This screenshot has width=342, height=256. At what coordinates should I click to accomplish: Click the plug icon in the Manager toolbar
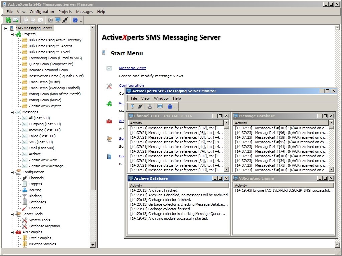pos(65,20)
